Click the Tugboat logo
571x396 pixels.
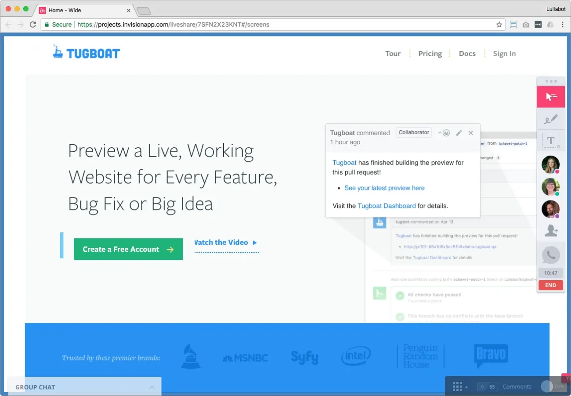pyautogui.click(x=86, y=52)
